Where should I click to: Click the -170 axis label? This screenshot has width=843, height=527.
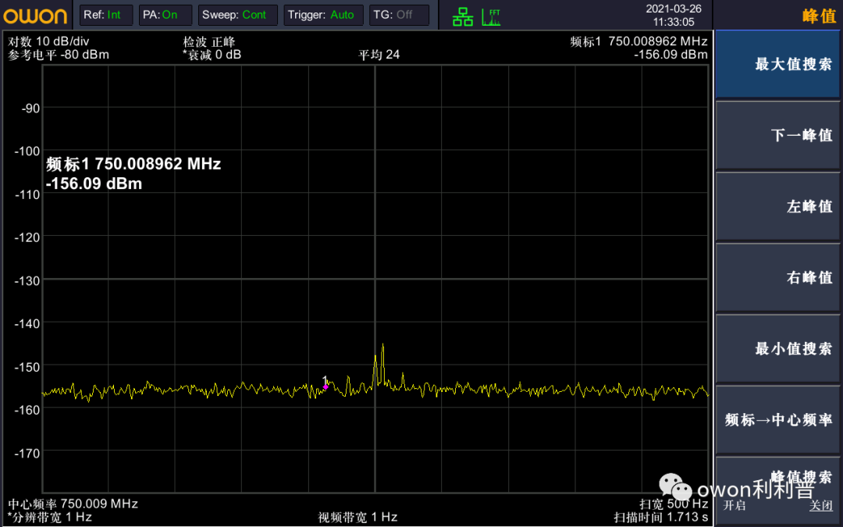pos(27,453)
